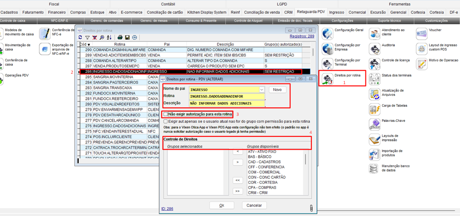Viewport: 460px width, 216px height.
Task: Click the Novo button
Action: pyautogui.click(x=277, y=90)
